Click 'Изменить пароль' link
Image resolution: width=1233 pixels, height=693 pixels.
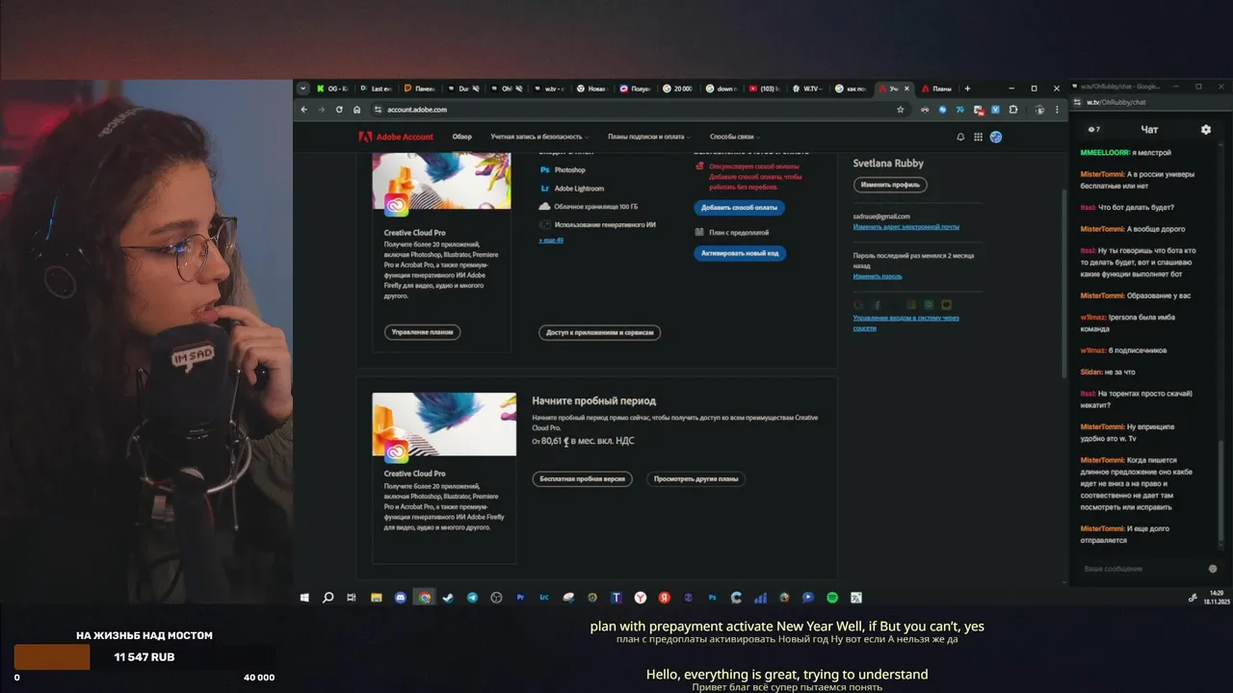878,276
